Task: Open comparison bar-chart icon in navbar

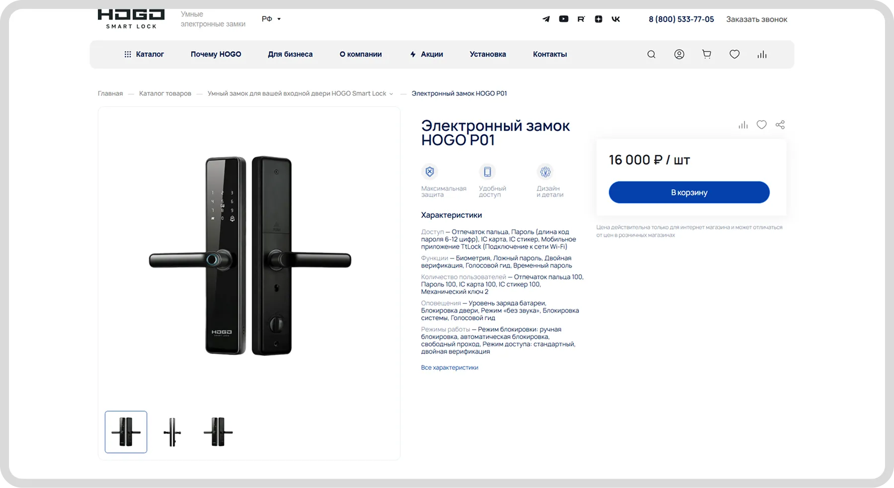Action: pos(762,54)
